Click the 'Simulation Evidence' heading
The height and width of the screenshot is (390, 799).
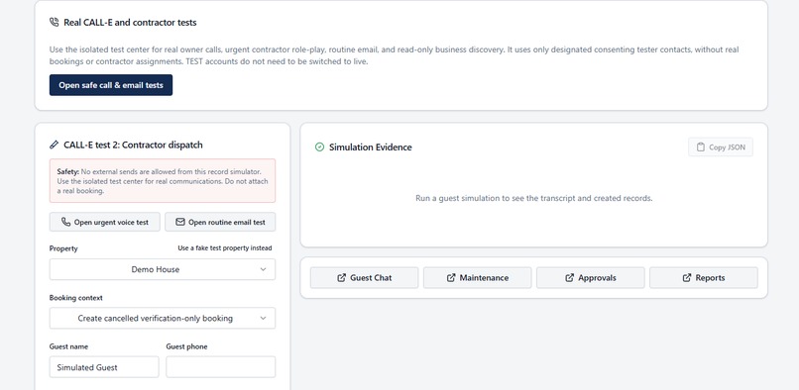371,147
